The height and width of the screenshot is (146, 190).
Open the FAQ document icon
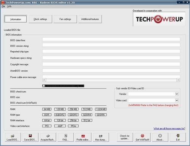click(x=66, y=136)
